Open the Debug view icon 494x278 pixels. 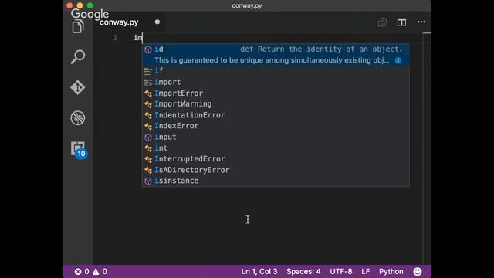77,118
